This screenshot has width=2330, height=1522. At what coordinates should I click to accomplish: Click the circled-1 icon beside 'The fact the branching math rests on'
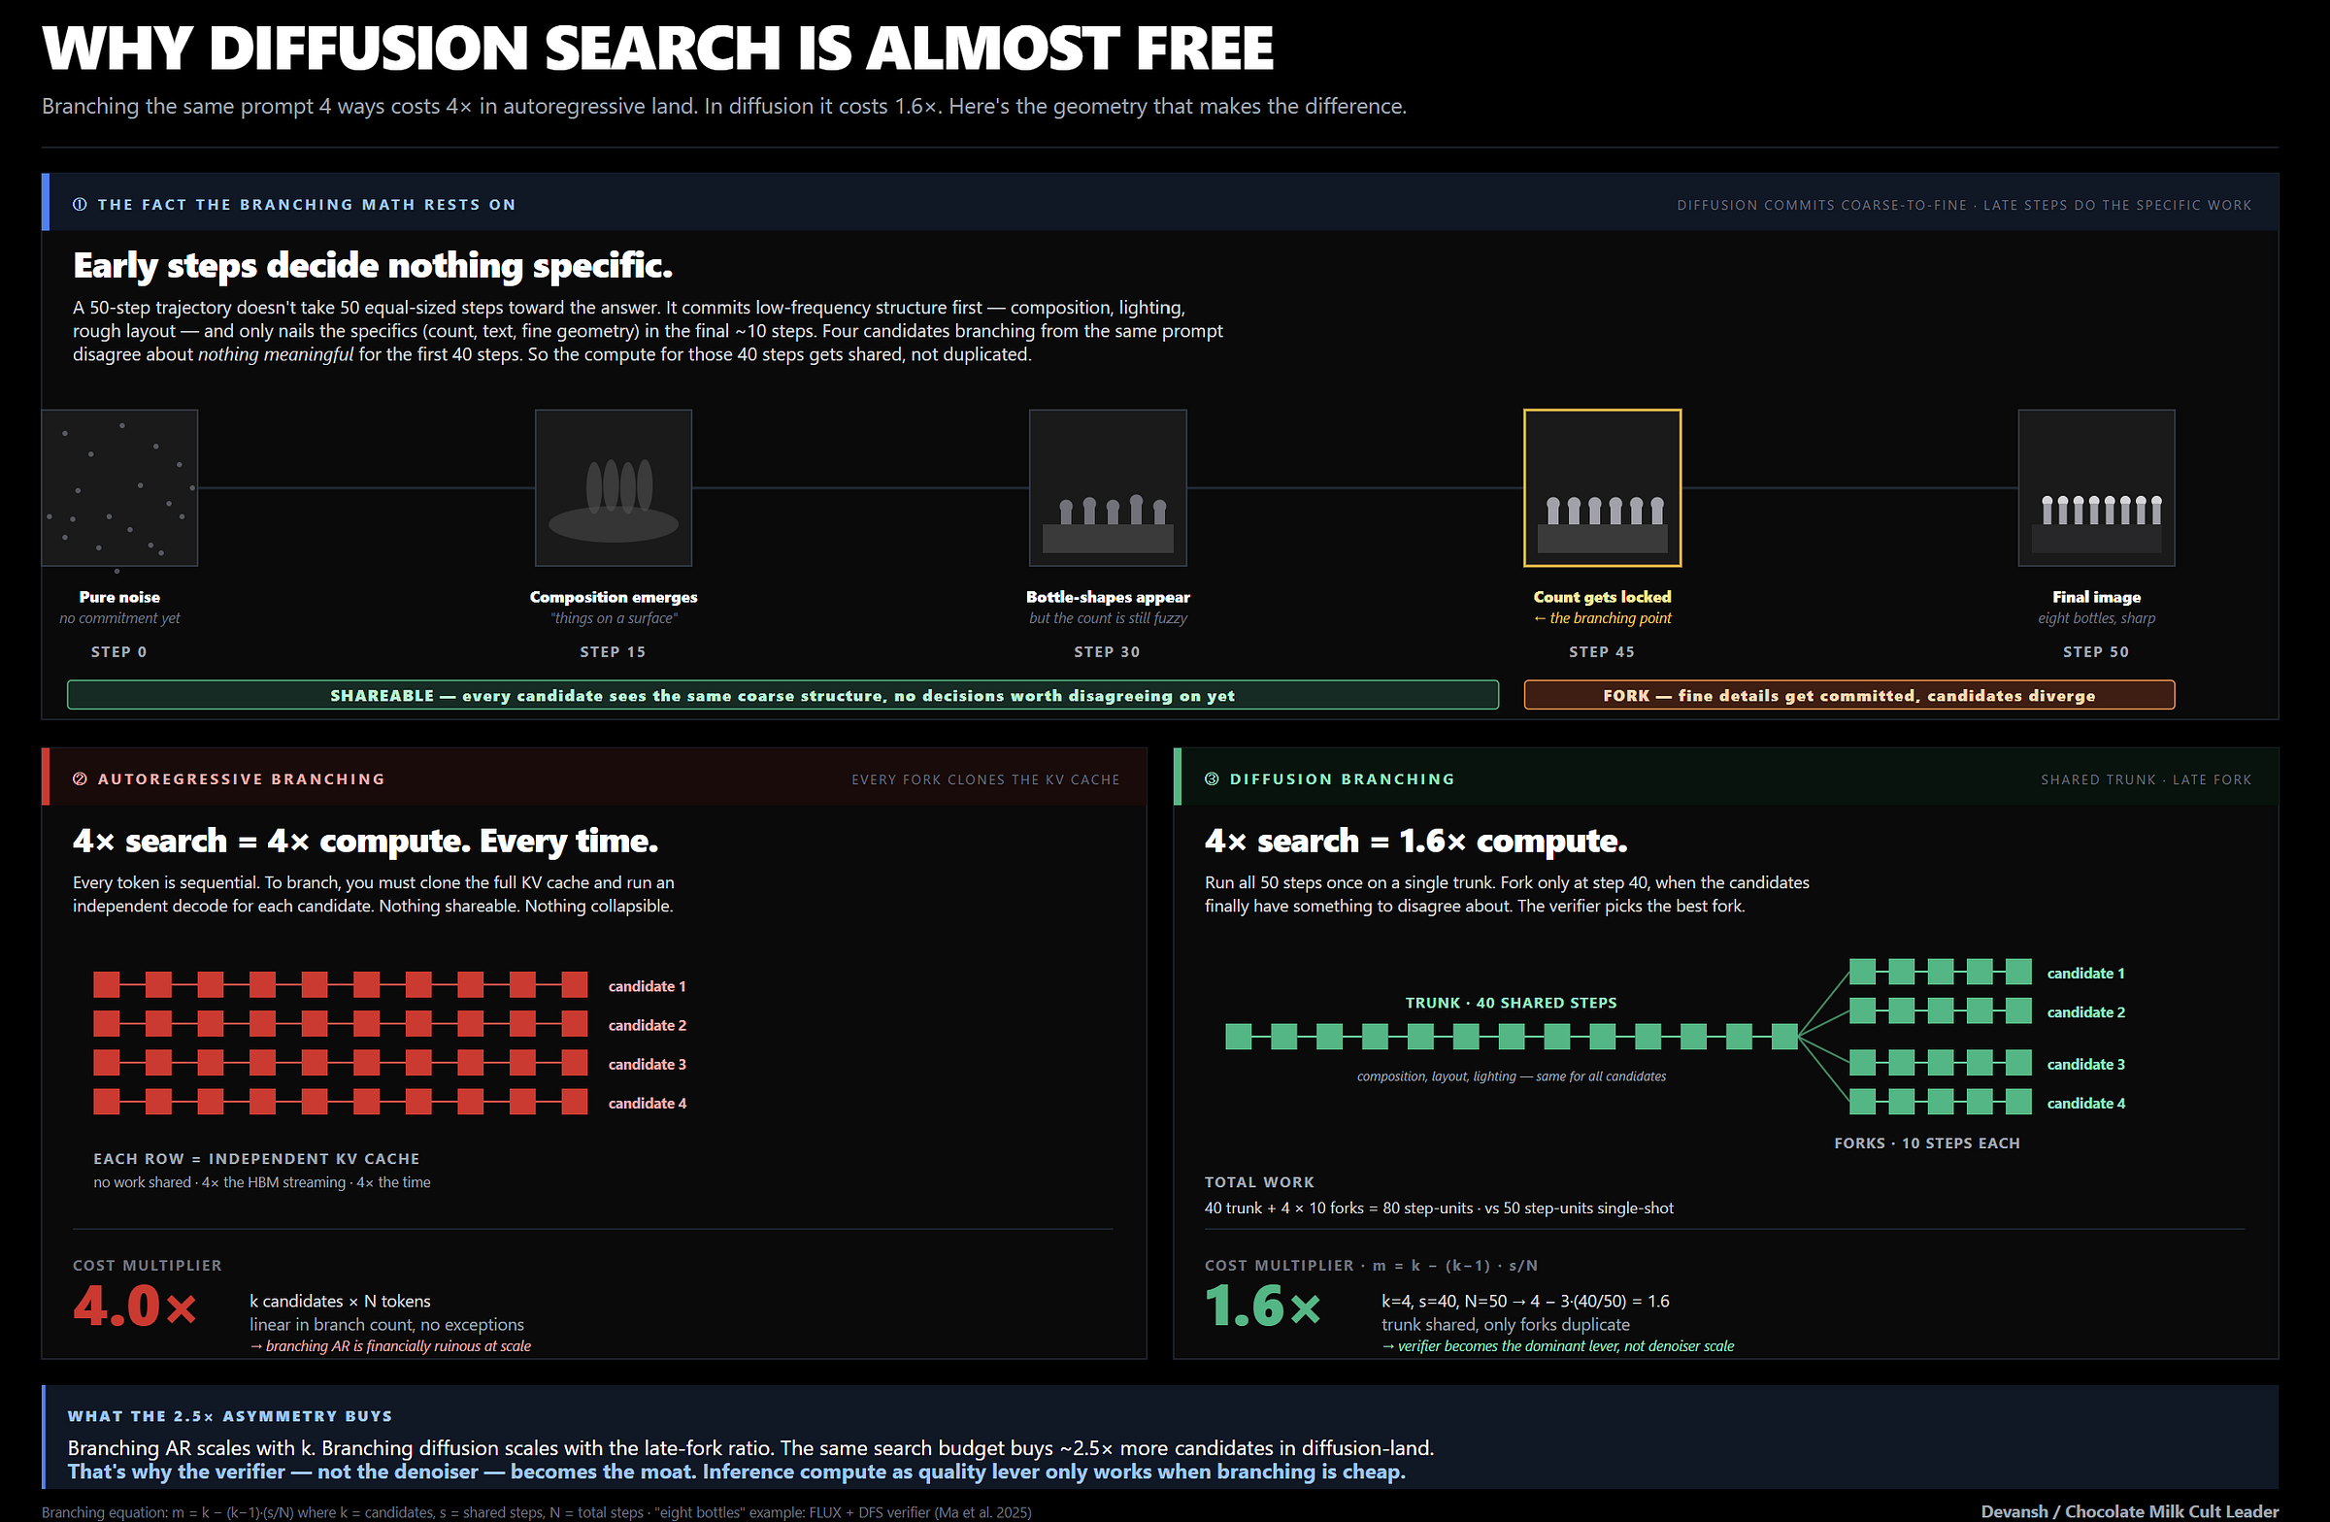80,205
